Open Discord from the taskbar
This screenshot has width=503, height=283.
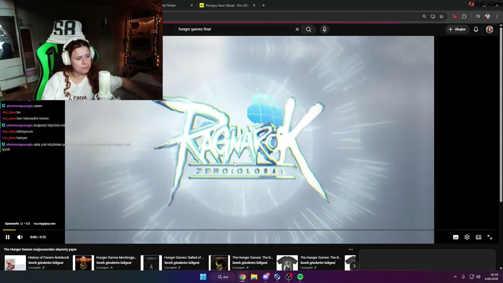[x=266, y=277]
